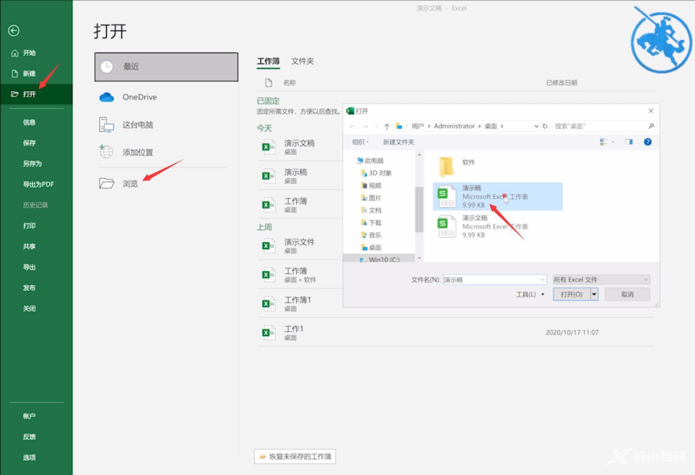This screenshot has height=475, width=695.
Task: Click the 打开(O) button
Action: coord(572,295)
